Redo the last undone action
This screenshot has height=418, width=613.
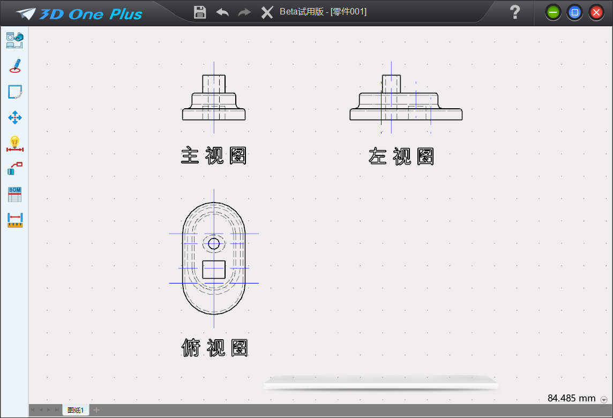coord(244,12)
